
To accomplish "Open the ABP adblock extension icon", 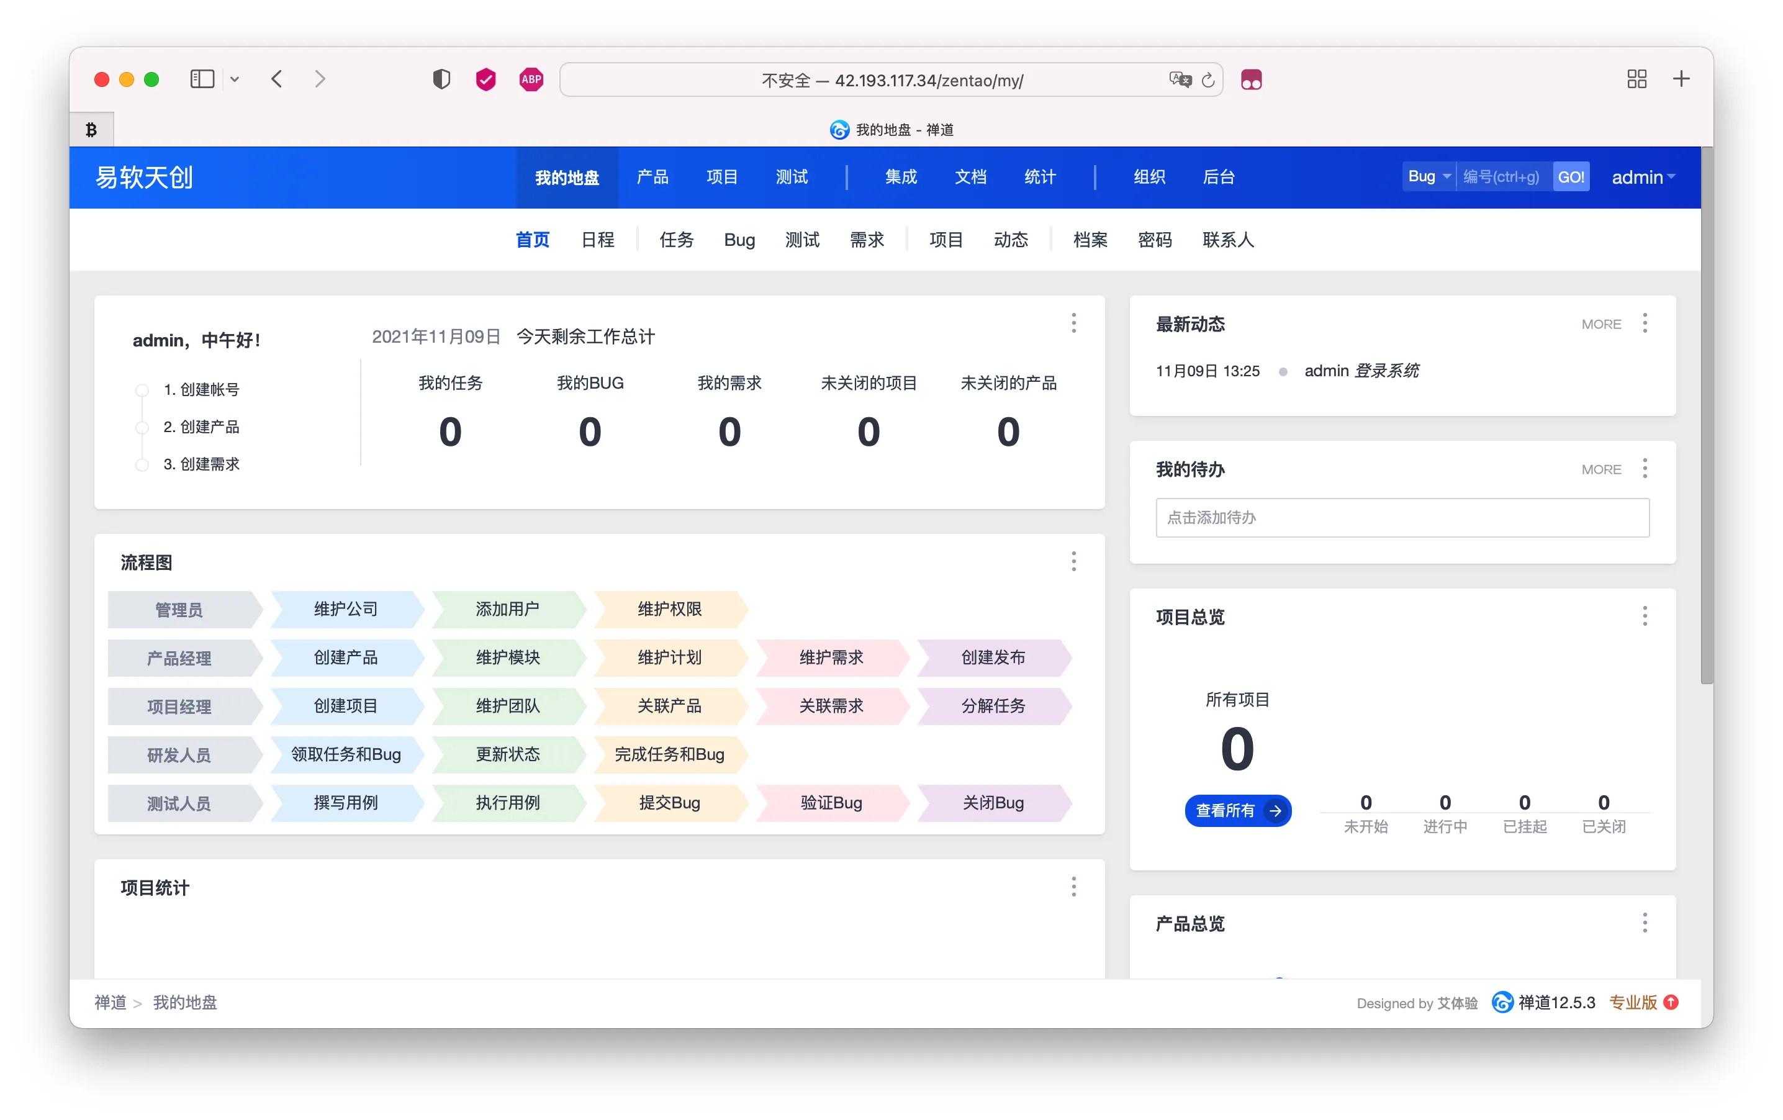I will click(x=531, y=79).
